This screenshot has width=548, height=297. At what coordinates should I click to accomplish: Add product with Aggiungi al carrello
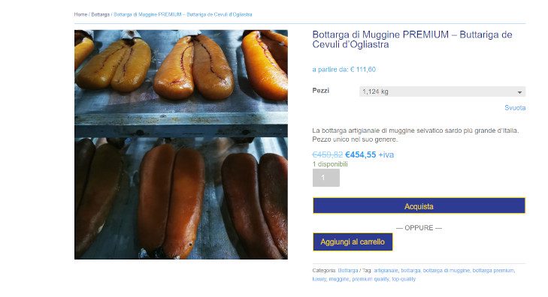353,242
